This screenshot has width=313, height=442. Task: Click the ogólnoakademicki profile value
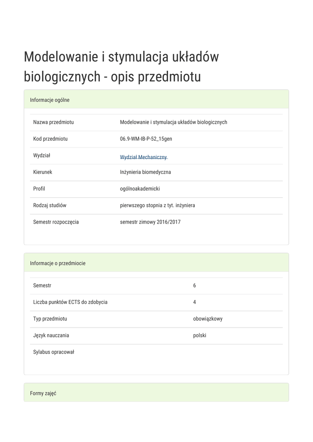(140, 189)
